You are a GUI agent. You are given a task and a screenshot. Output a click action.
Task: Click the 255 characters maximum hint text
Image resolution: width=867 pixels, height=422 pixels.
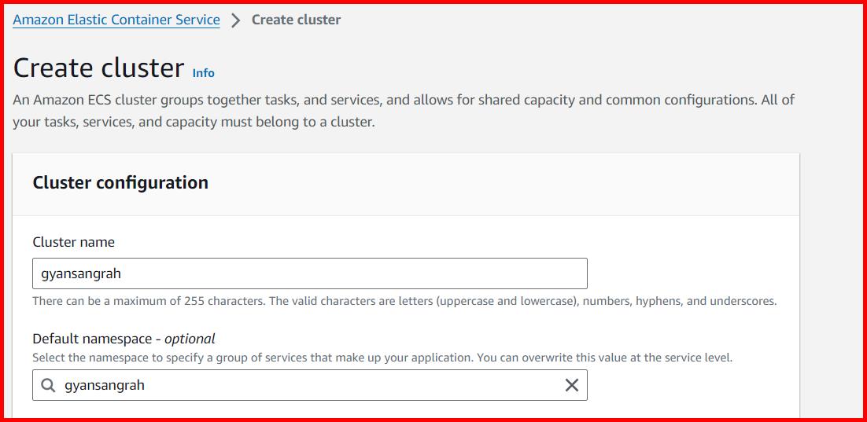pyautogui.click(x=404, y=302)
